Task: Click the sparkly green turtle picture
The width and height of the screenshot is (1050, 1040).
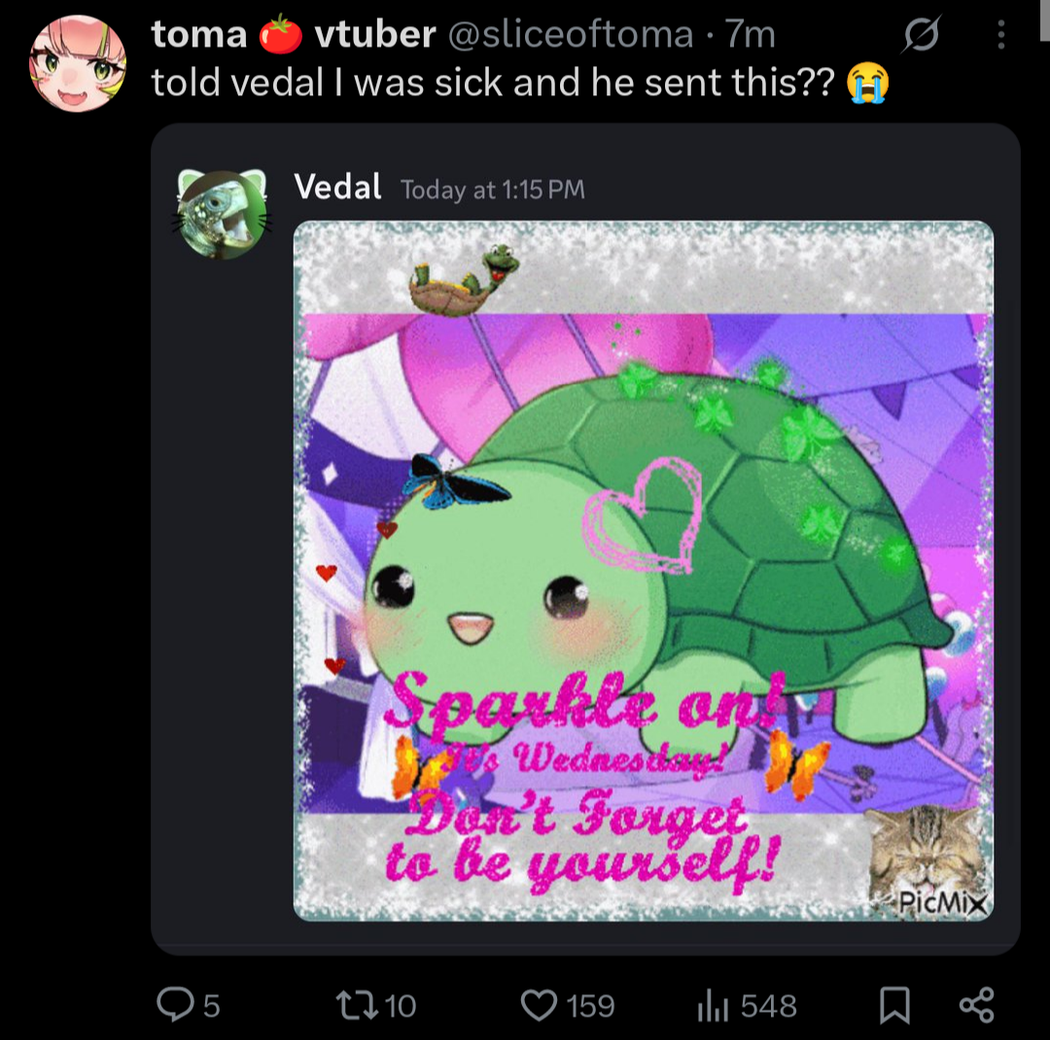Action: (644, 571)
